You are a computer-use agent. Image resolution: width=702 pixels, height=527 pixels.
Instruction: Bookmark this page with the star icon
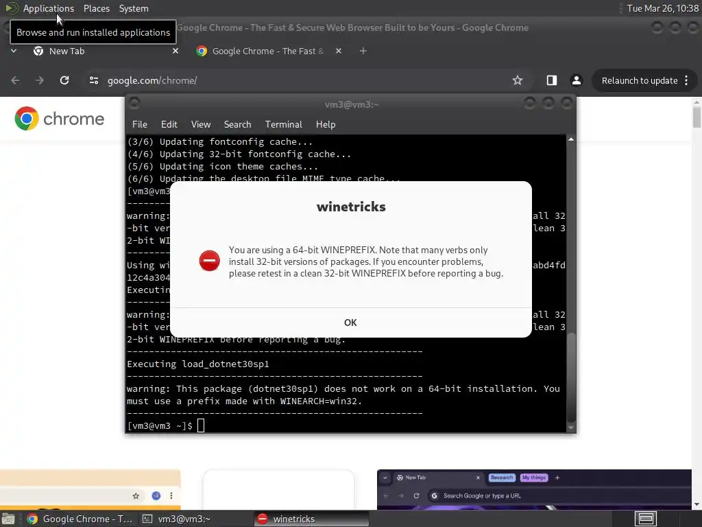(518, 81)
